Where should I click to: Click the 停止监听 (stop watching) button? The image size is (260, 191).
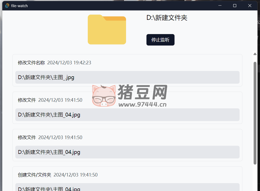160,40
